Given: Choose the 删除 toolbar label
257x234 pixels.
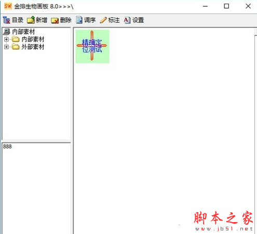Looking at the screenshot, I should (65, 20).
